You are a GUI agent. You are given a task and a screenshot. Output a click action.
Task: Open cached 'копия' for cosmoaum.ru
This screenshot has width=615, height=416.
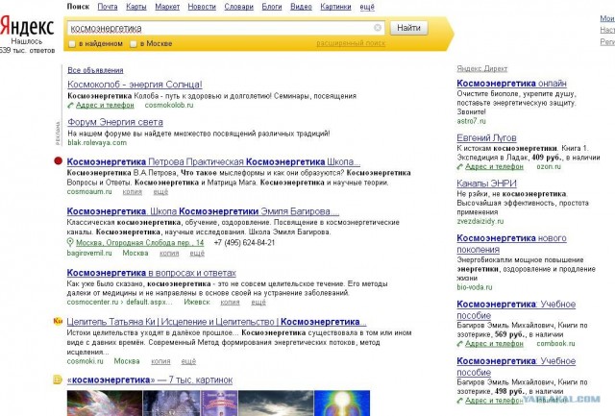click(133, 192)
